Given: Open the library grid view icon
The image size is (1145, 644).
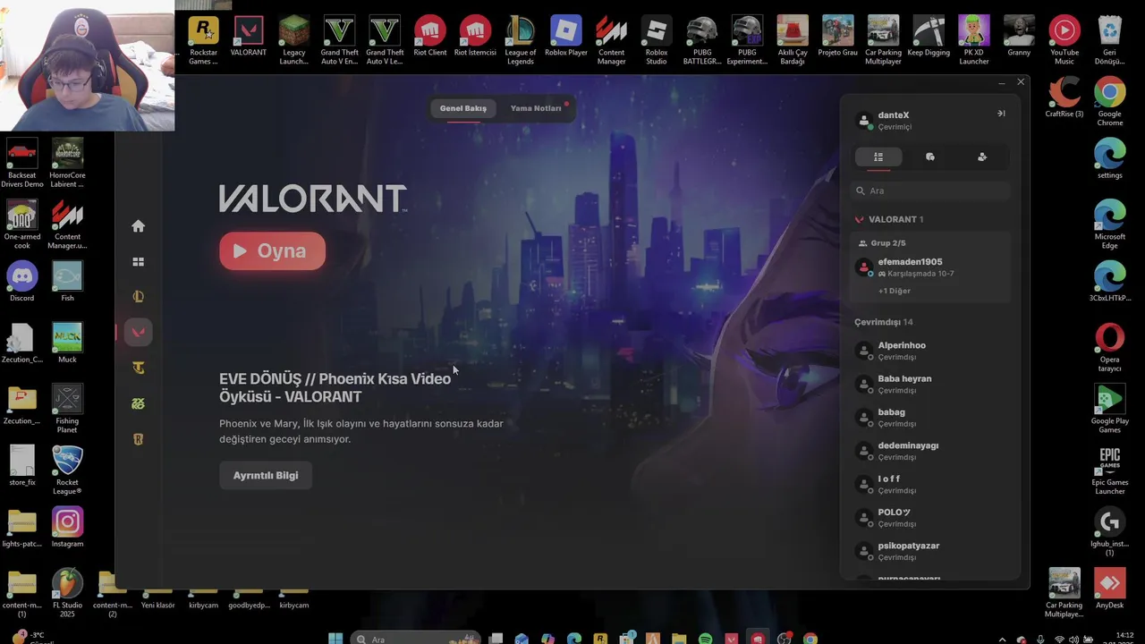Looking at the screenshot, I should pyautogui.click(x=138, y=262).
